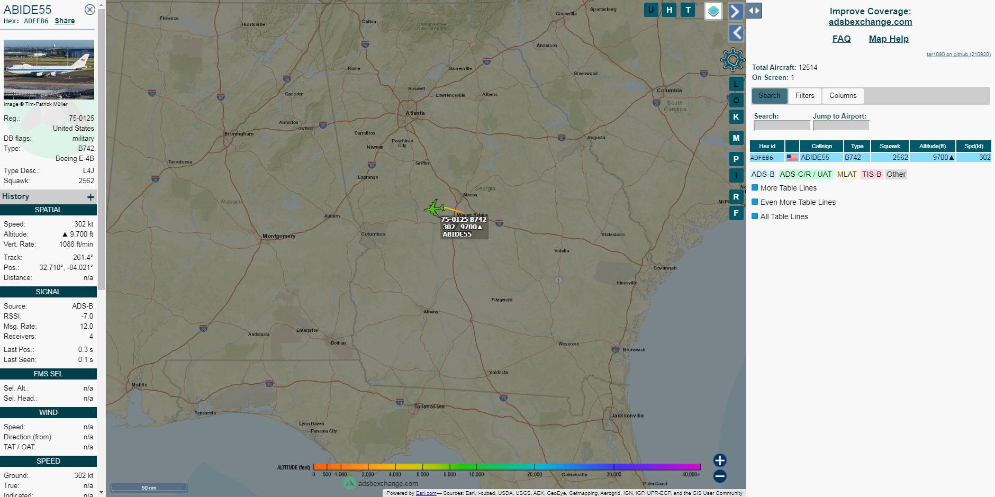Click the L map toggle button
This screenshot has width=995, height=497.
pyautogui.click(x=736, y=84)
